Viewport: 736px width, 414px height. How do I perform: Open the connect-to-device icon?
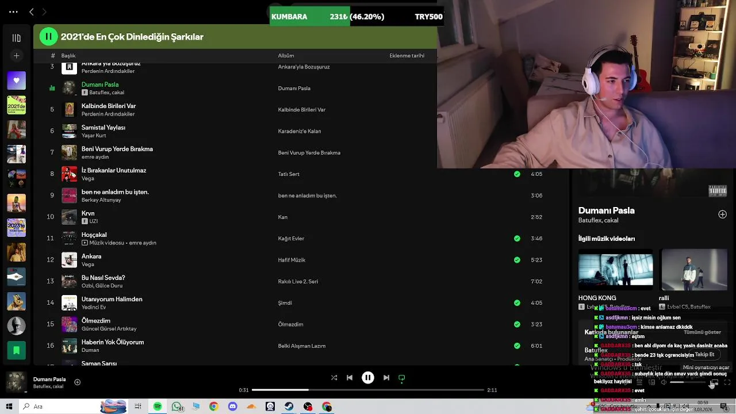[651, 382]
